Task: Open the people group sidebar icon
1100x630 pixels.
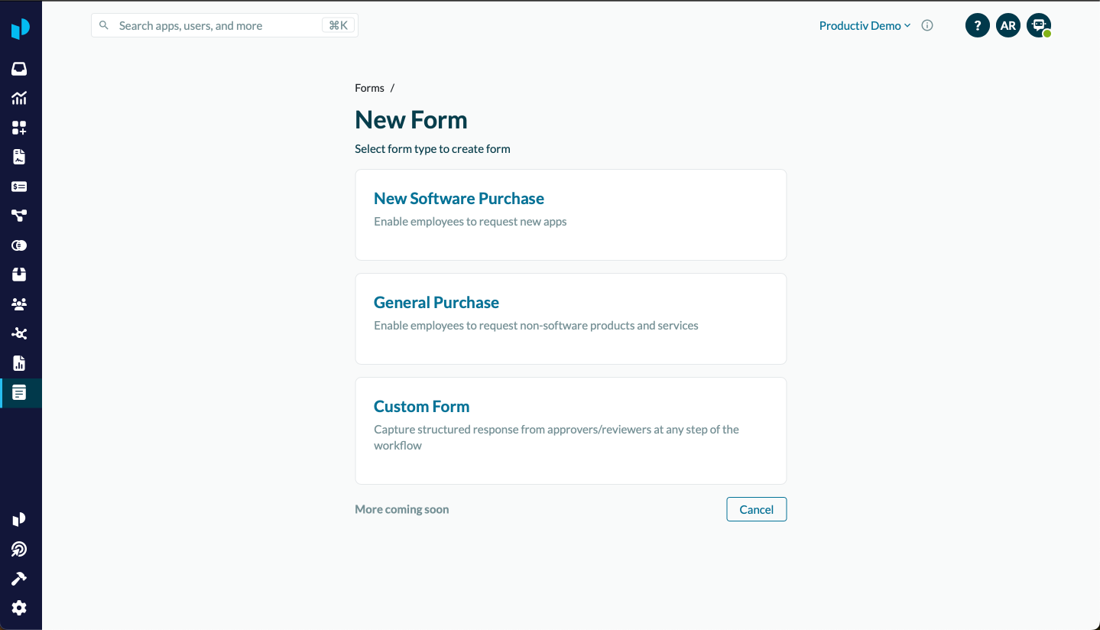Action: (x=19, y=304)
